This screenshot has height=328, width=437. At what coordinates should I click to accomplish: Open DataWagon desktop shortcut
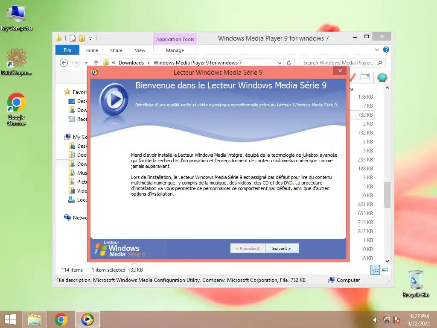[x=17, y=61]
